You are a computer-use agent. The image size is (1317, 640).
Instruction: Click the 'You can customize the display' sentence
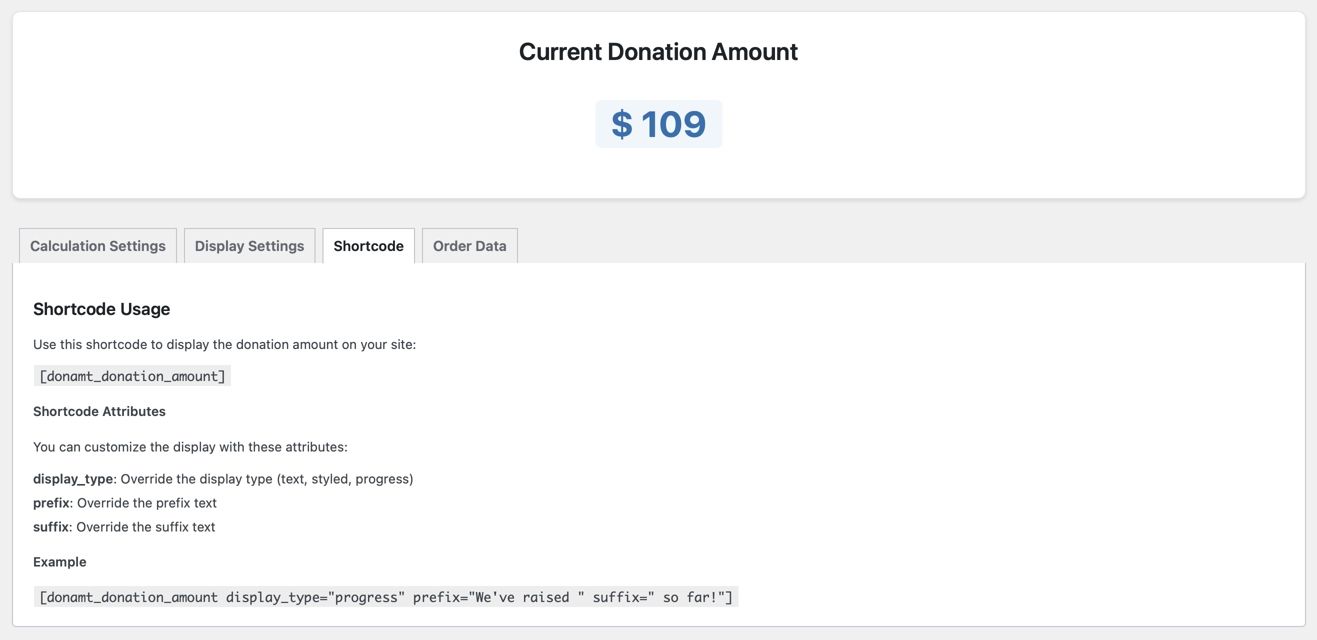click(x=190, y=447)
